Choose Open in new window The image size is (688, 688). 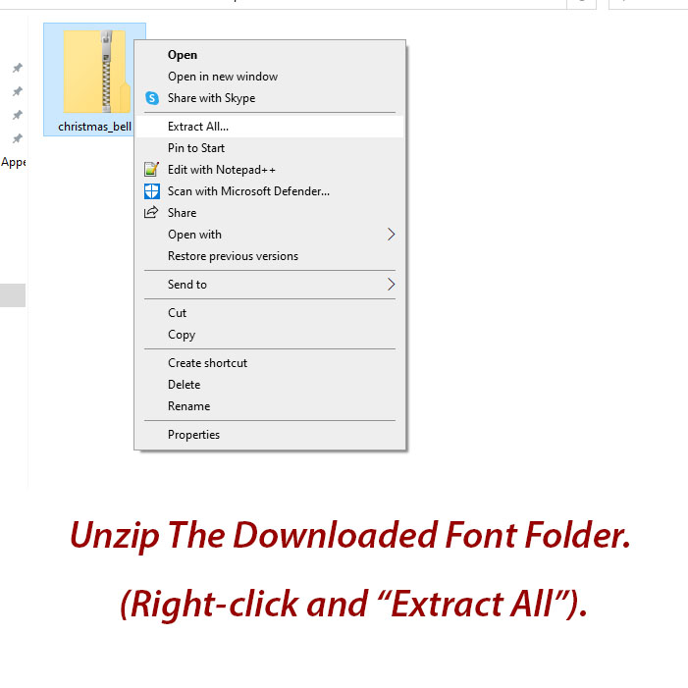[x=270, y=77]
